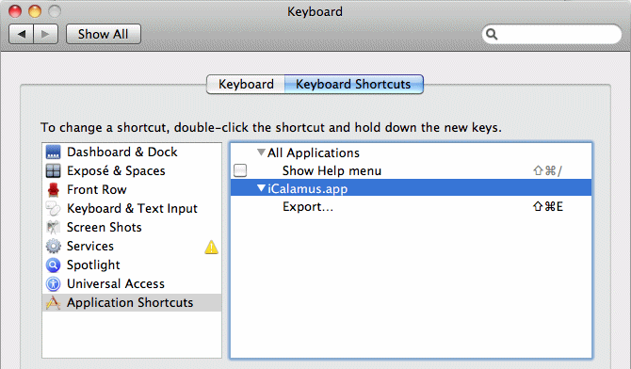Viewport: 631px width, 369px height.
Task: Select the Services gear icon
Action: coord(53,246)
